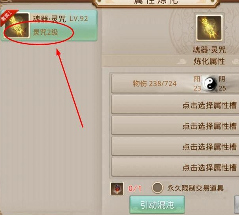Image resolution: width=239 pixels, height=215 pixels.
Task: Click the refining material icon beside 0/1
Action: tap(117, 189)
